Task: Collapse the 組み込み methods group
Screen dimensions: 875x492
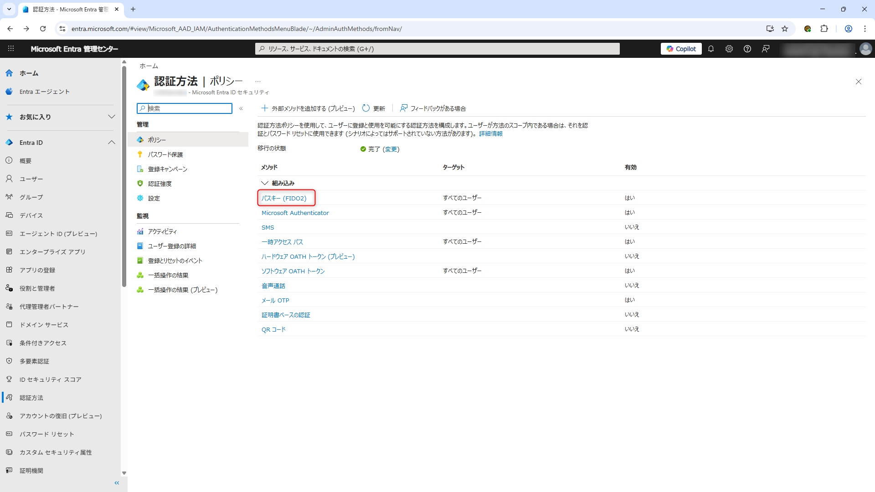Action: [x=265, y=183]
